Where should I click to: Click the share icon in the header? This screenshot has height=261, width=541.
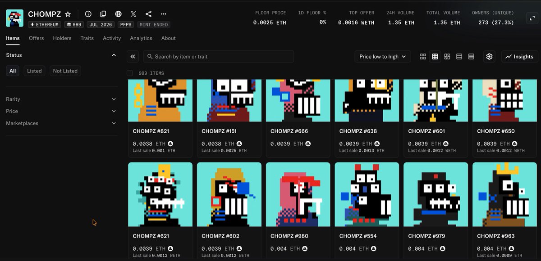click(148, 14)
